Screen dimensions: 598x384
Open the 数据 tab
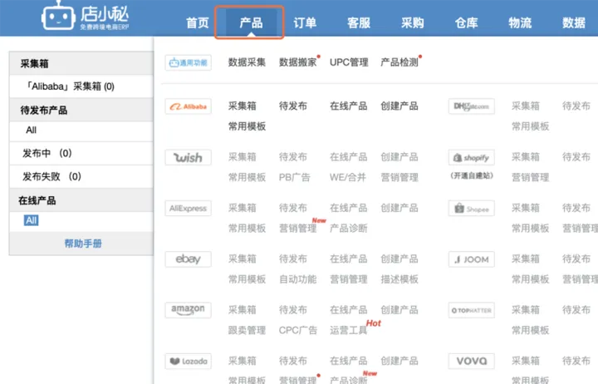(574, 23)
